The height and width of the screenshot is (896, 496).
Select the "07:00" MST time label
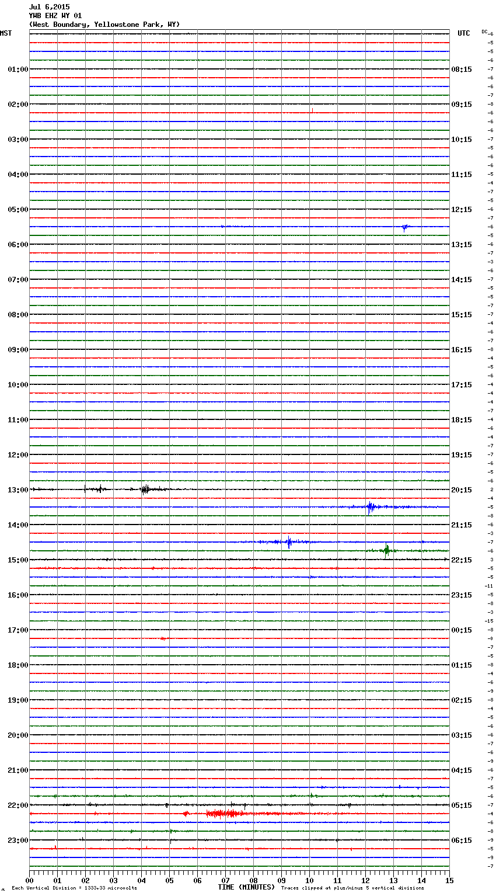pyautogui.click(x=18, y=280)
